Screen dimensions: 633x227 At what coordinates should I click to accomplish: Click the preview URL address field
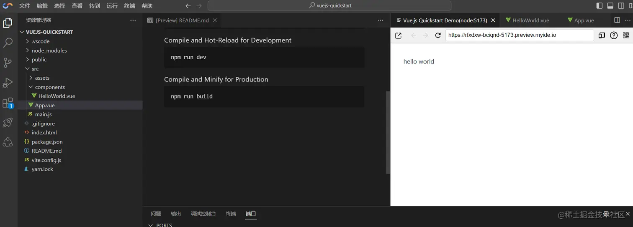(520, 35)
